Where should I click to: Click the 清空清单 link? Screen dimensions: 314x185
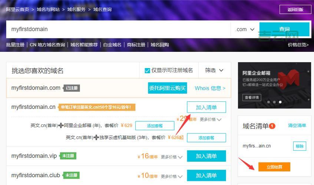(x=297, y=125)
